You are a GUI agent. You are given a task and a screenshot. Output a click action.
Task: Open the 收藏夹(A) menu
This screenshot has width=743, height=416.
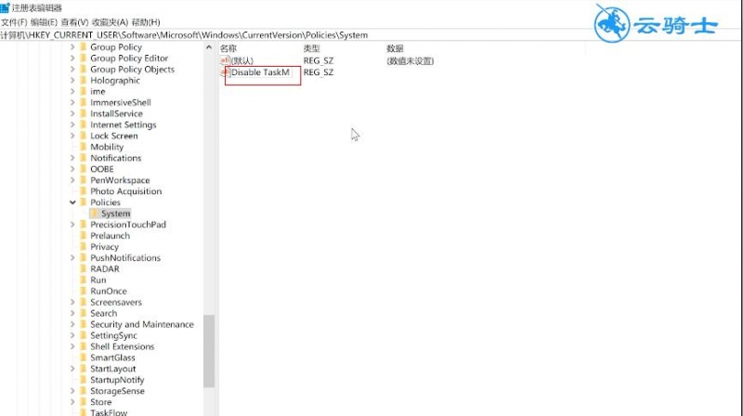pos(110,22)
